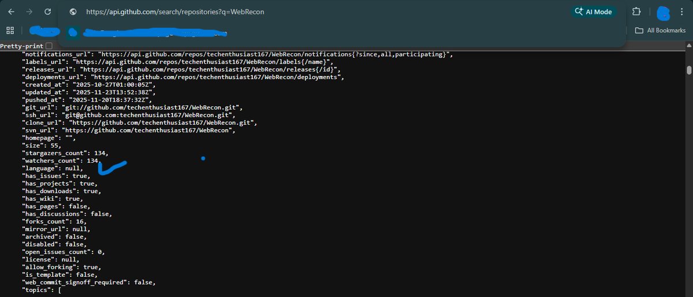Click the "has_projects": true line
Viewport: 693px width, 297px height.
[x=59, y=183]
